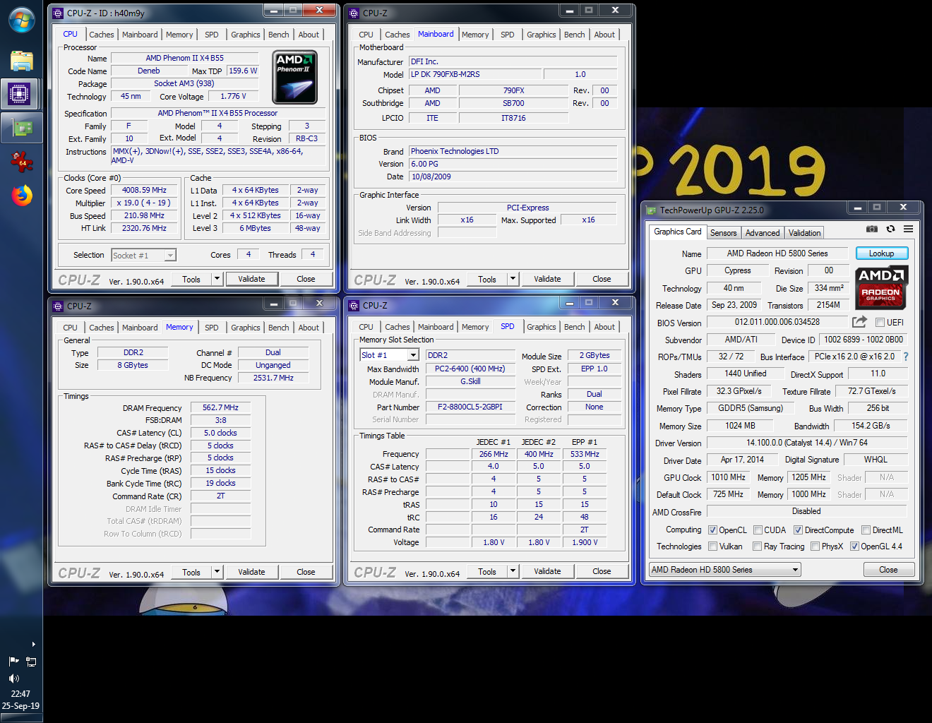Toggle the Vulkan checkbox

point(713,546)
